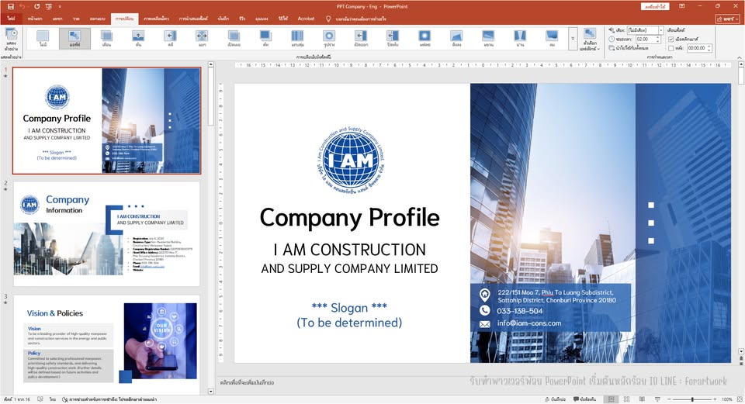Open Comments pane from status bar

[585, 399]
